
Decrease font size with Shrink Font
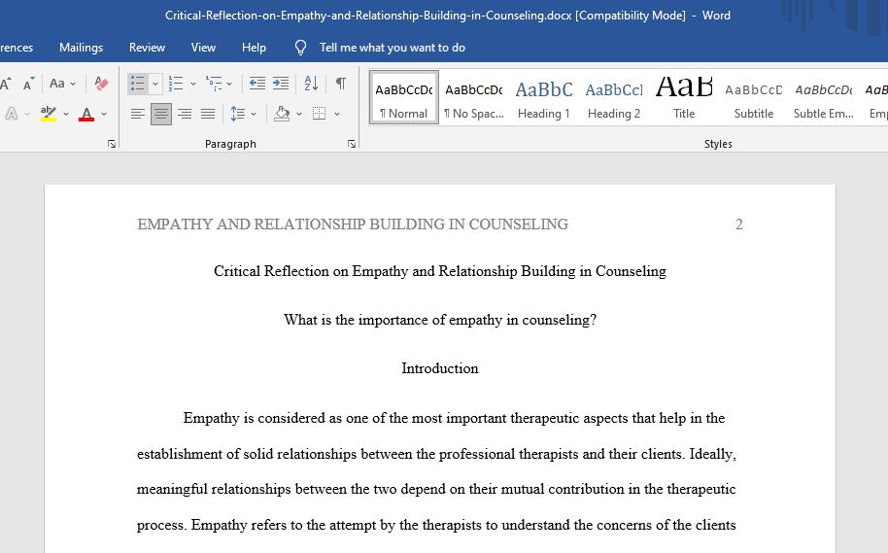(28, 84)
